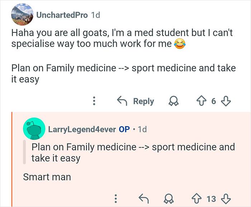Click the 1d timestamp on UnchartedPro's comment
251x207 pixels.
coord(96,15)
